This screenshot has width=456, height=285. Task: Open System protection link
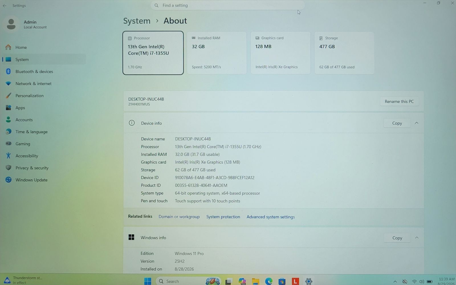pos(223,217)
